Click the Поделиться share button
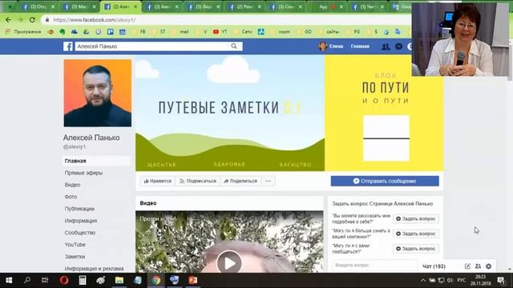513x288 pixels. (240, 181)
